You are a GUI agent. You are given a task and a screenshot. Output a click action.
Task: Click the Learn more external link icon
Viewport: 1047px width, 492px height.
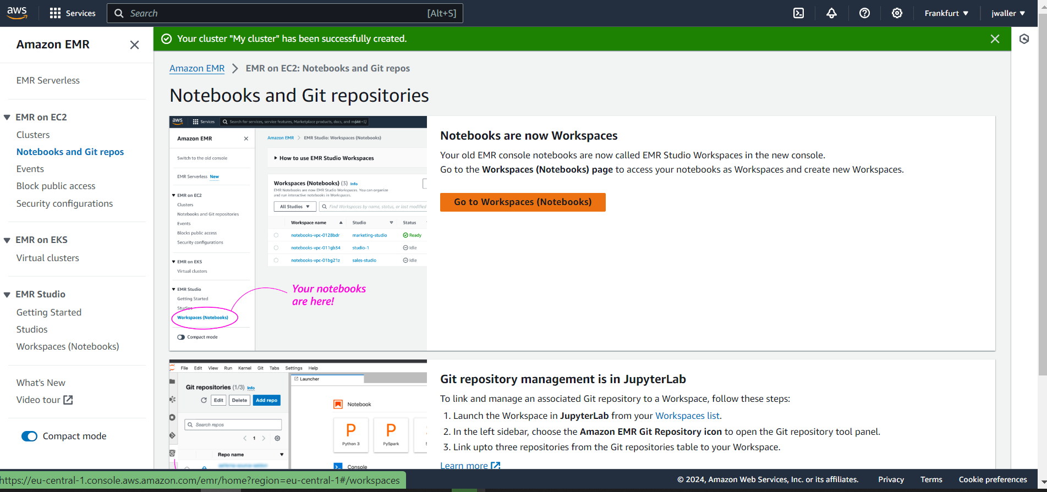tap(495, 466)
